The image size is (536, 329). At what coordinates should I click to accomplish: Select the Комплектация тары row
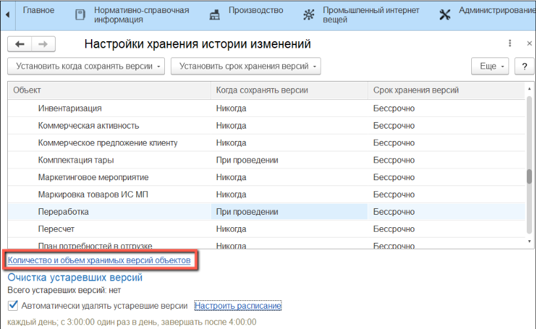(x=77, y=160)
